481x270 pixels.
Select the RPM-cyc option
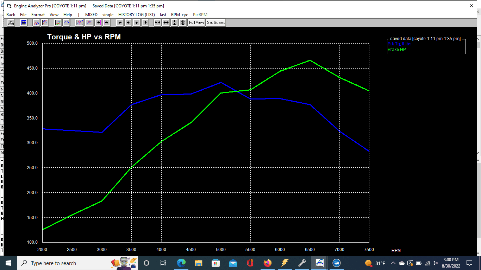(180, 15)
